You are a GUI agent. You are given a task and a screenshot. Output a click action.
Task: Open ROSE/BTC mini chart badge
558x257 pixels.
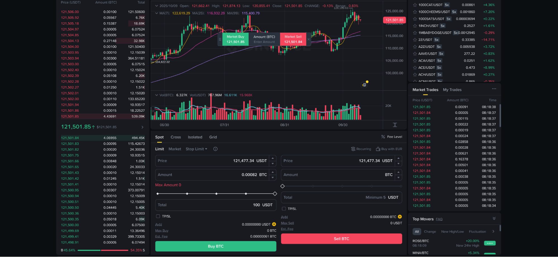490,243
